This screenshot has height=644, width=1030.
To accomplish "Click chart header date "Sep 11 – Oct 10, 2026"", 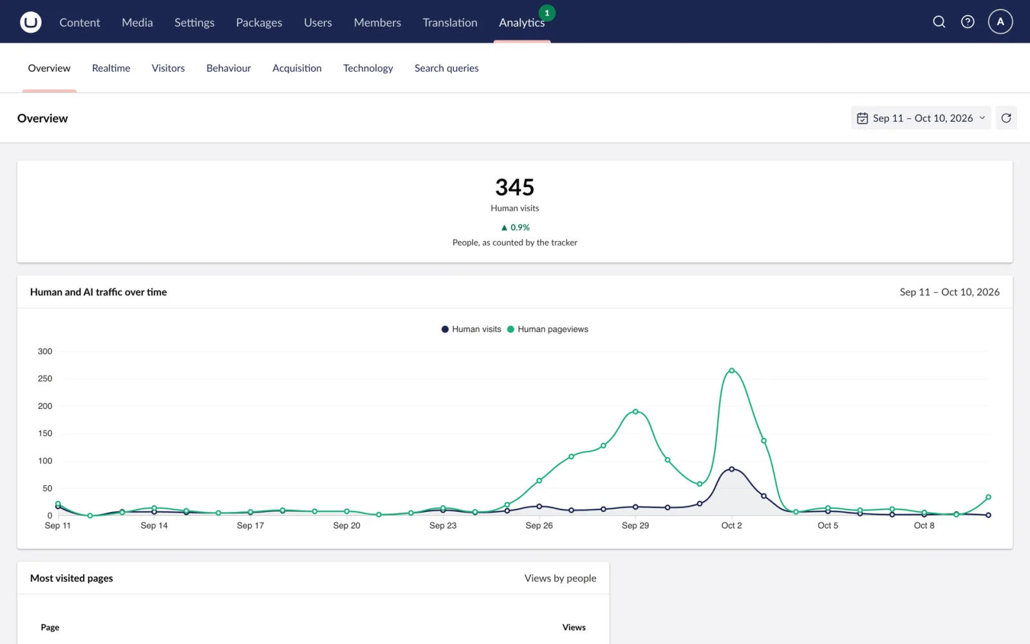I will pyautogui.click(x=950, y=292).
